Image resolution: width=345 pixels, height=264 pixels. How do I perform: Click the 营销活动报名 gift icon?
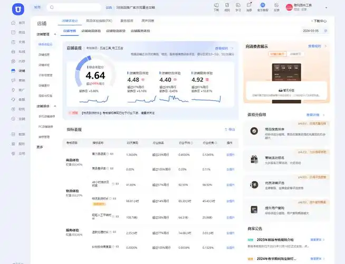(x=254, y=159)
